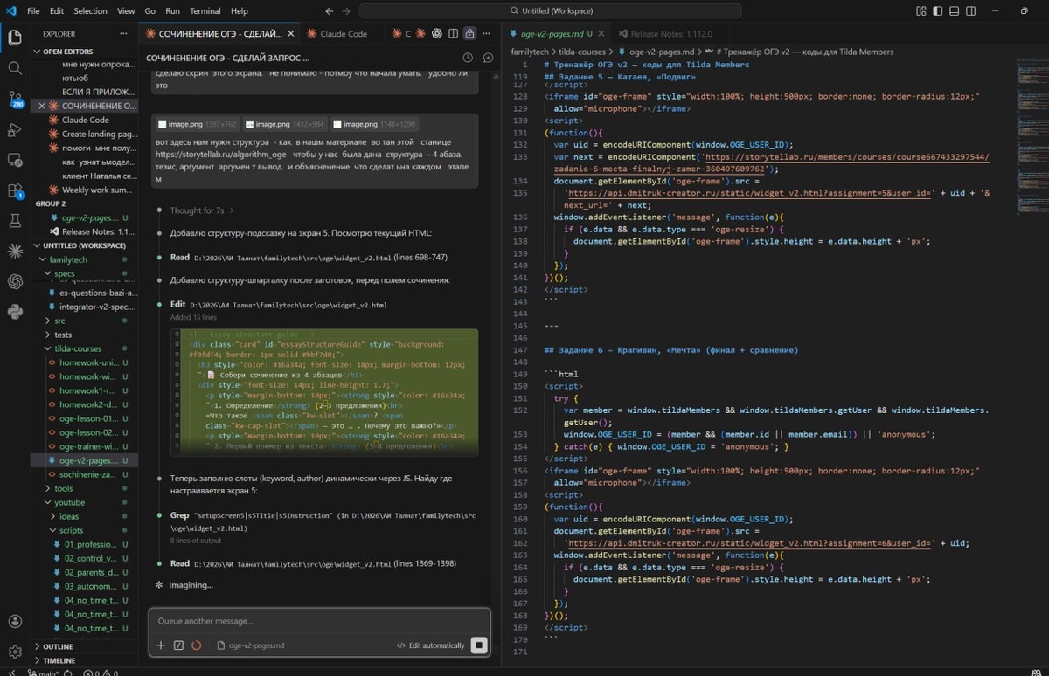Click the oge-v2-pages.md context chip
1049x676 pixels.
(x=251, y=645)
